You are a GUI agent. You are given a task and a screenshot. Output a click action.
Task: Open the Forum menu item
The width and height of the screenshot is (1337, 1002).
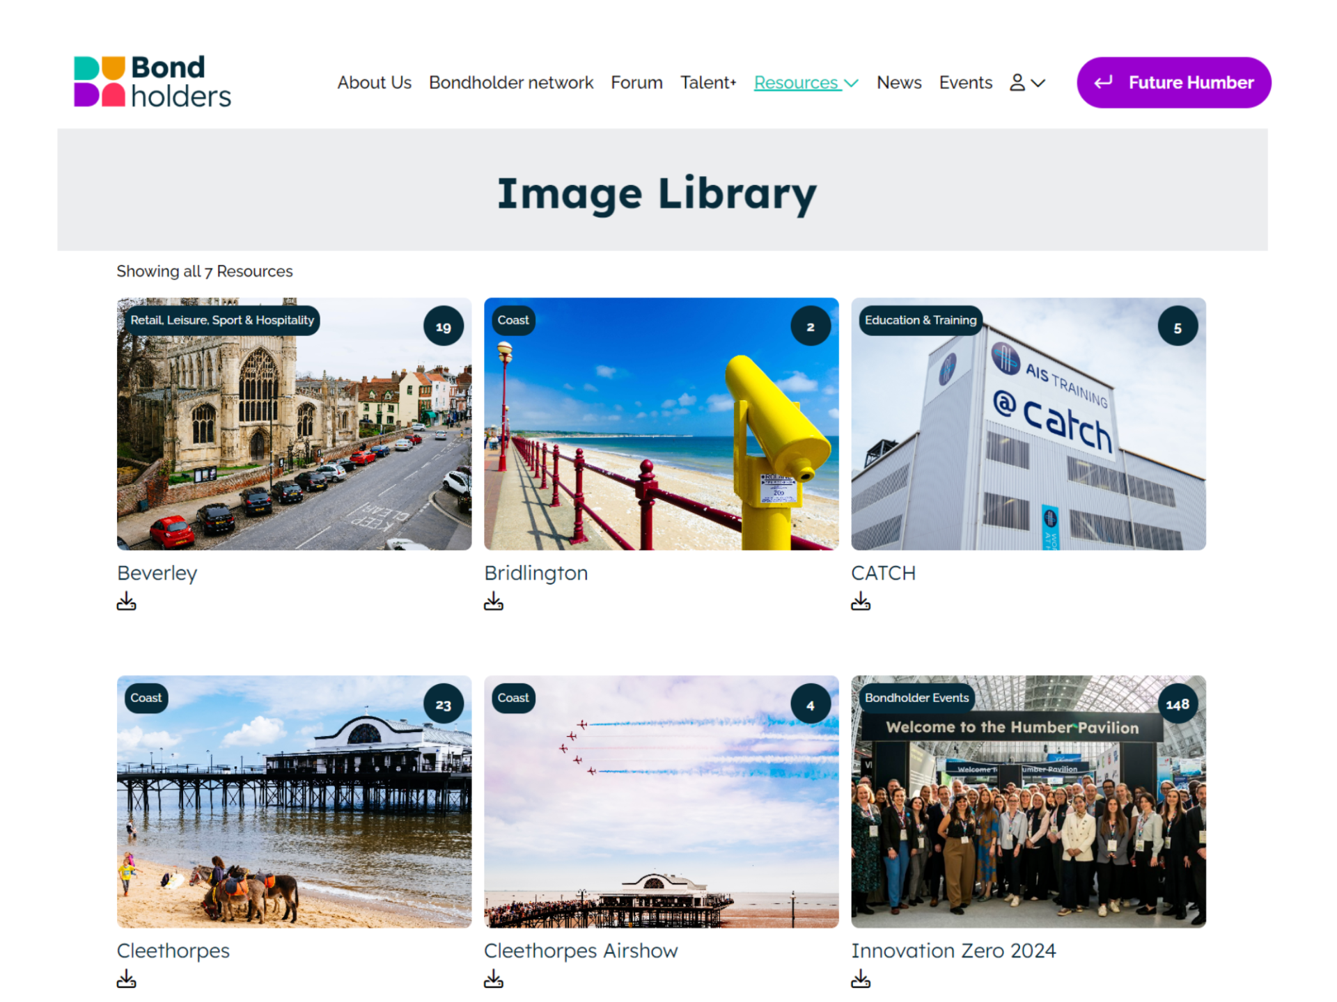point(636,83)
